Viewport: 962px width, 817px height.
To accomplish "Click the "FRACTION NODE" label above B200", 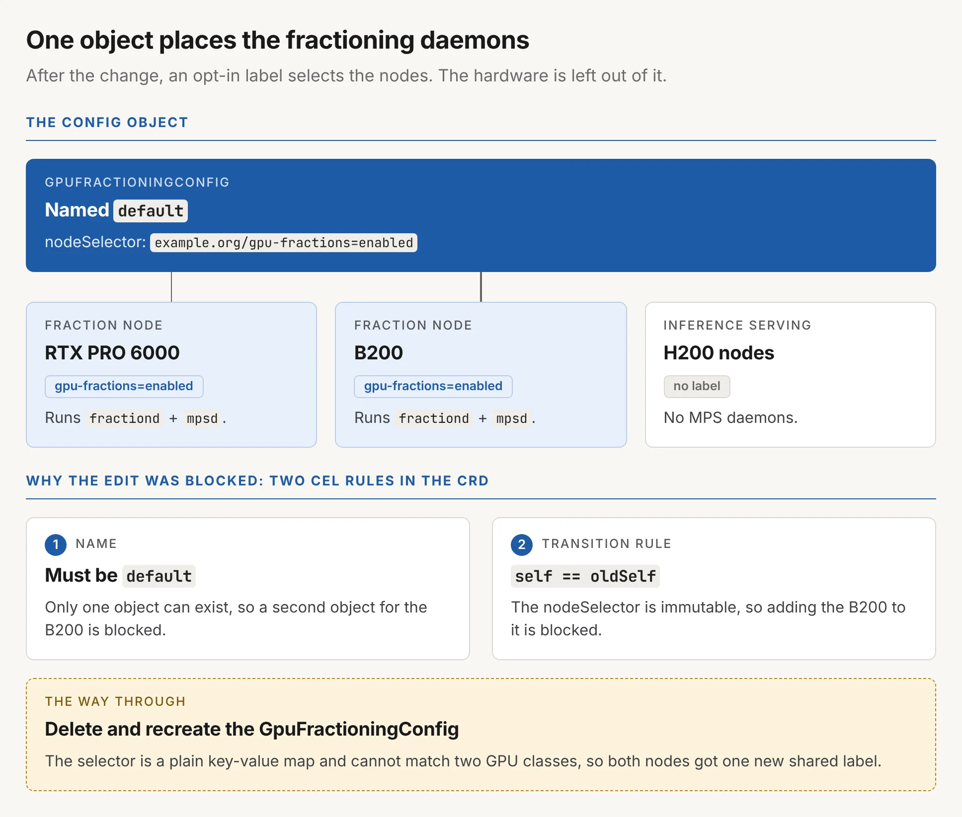I will [x=413, y=325].
